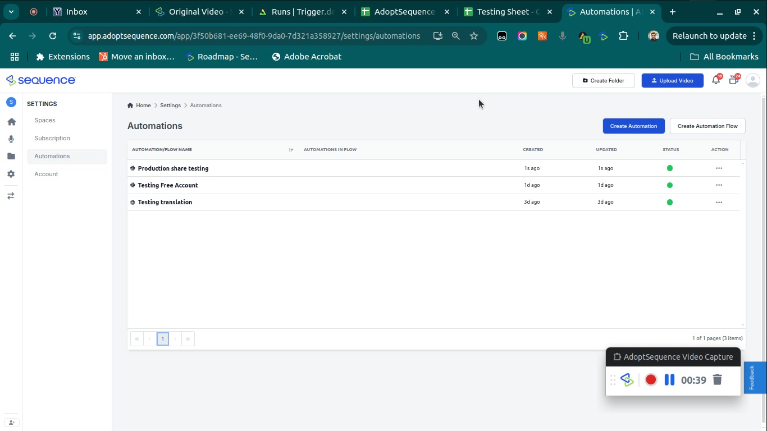Toggle status dot for Production share testing
The height and width of the screenshot is (431, 767).
pyautogui.click(x=669, y=168)
